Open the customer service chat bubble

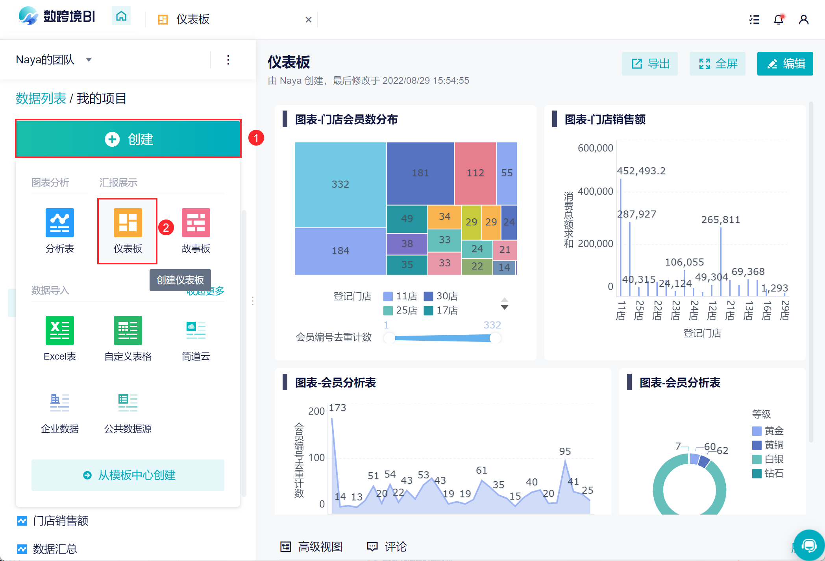coord(809,545)
